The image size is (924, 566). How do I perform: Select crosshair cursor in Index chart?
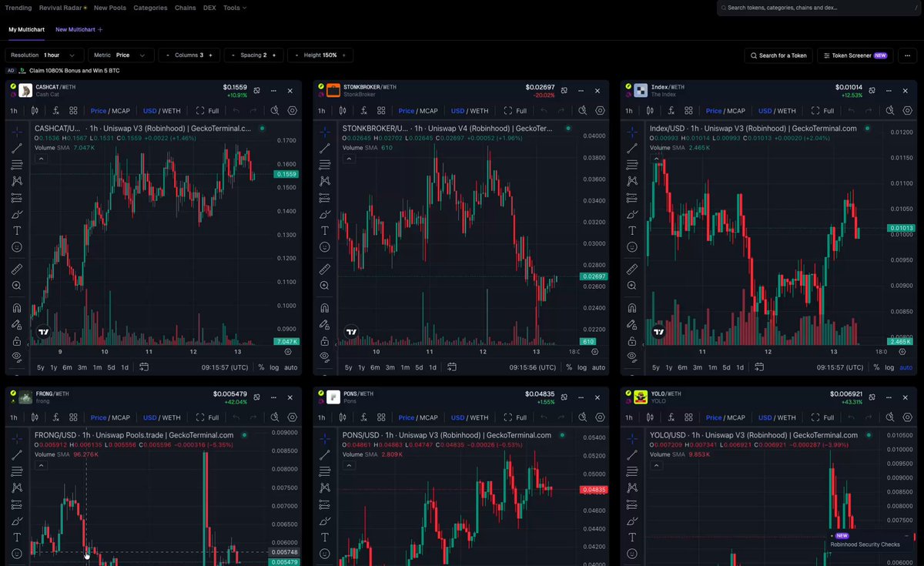633,132
